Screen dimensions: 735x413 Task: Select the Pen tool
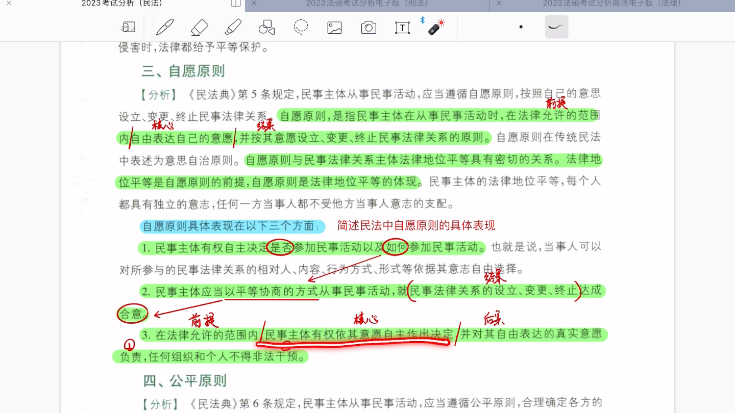tap(165, 27)
